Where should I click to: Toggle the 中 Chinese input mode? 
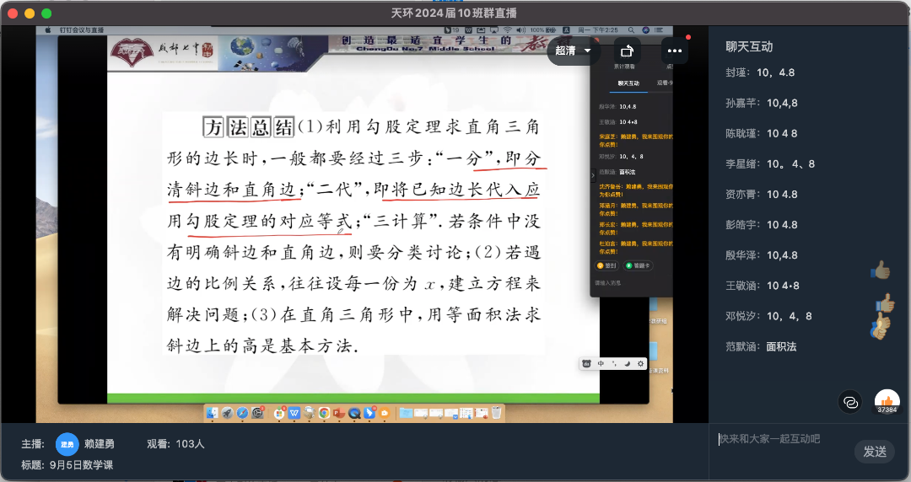[x=601, y=363]
